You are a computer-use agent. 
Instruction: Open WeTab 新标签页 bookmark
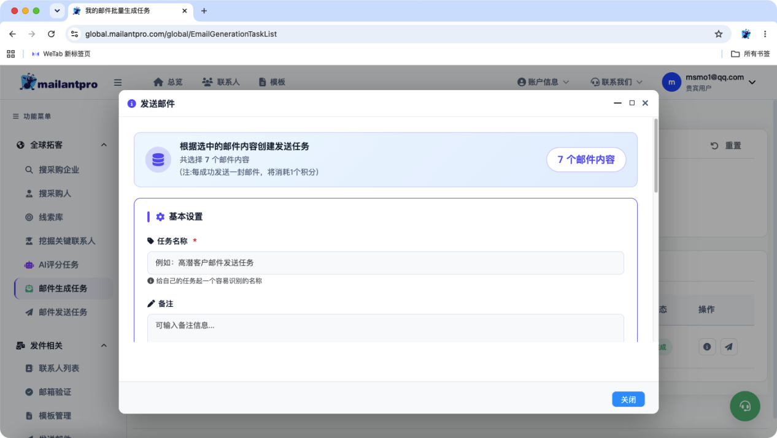(x=61, y=54)
